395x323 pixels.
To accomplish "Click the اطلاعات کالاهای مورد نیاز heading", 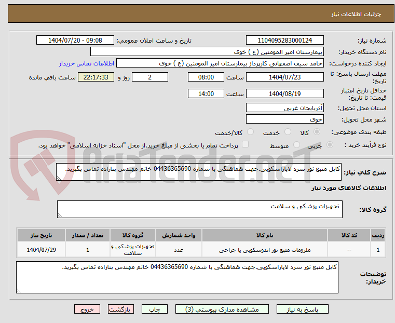I will 349,188.
